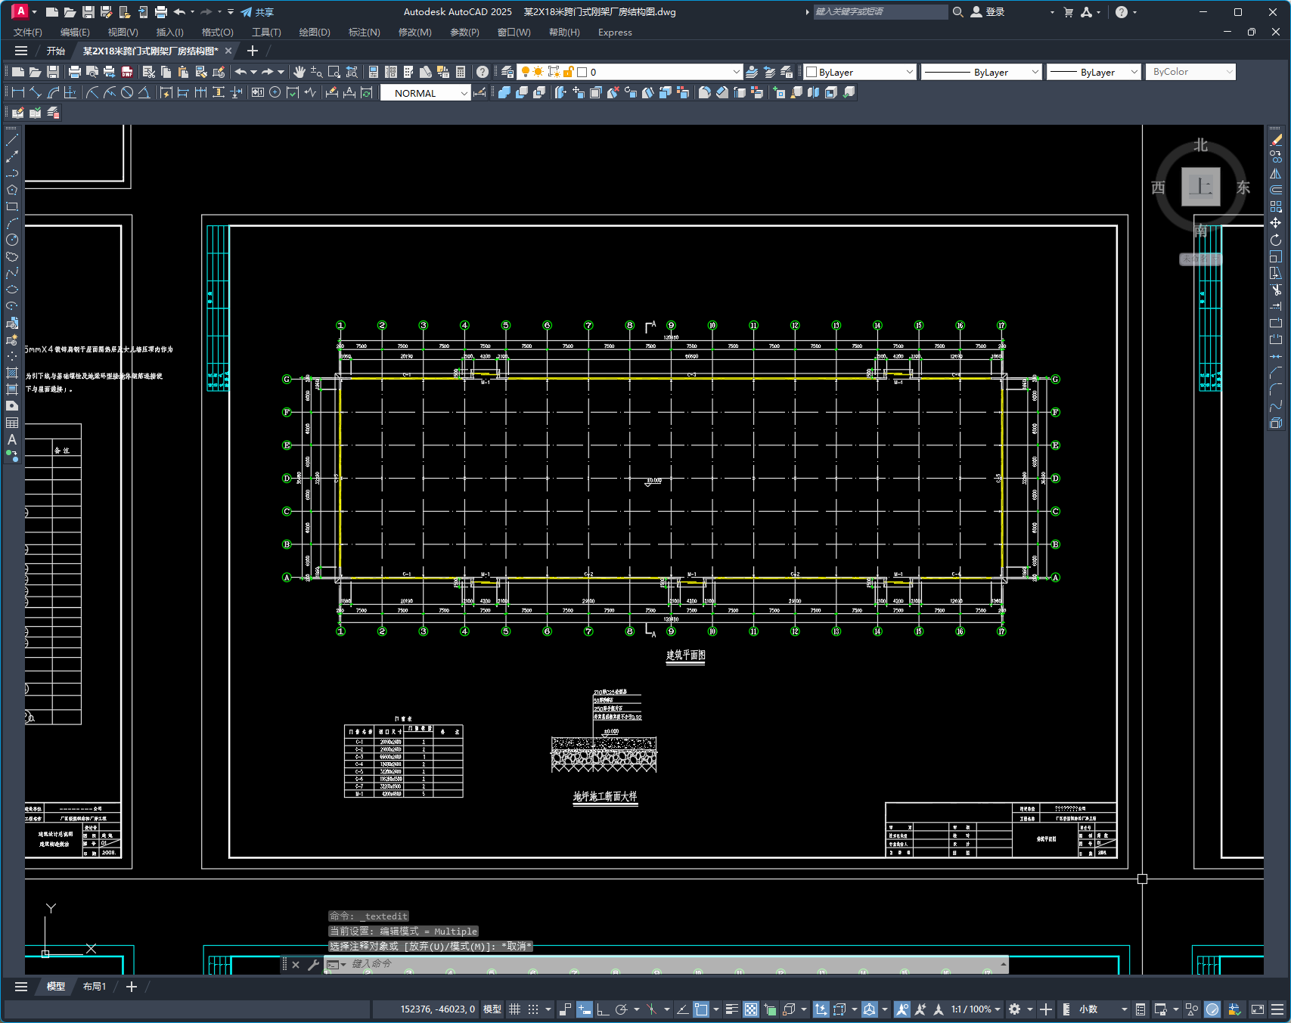Open the Layer Properties manager icon
The height and width of the screenshot is (1023, 1291).
click(x=507, y=72)
